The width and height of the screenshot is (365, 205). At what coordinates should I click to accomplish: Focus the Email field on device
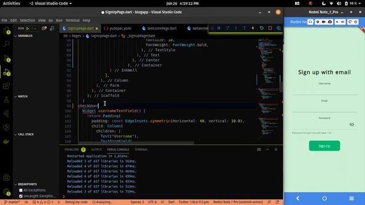pos(325,108)
